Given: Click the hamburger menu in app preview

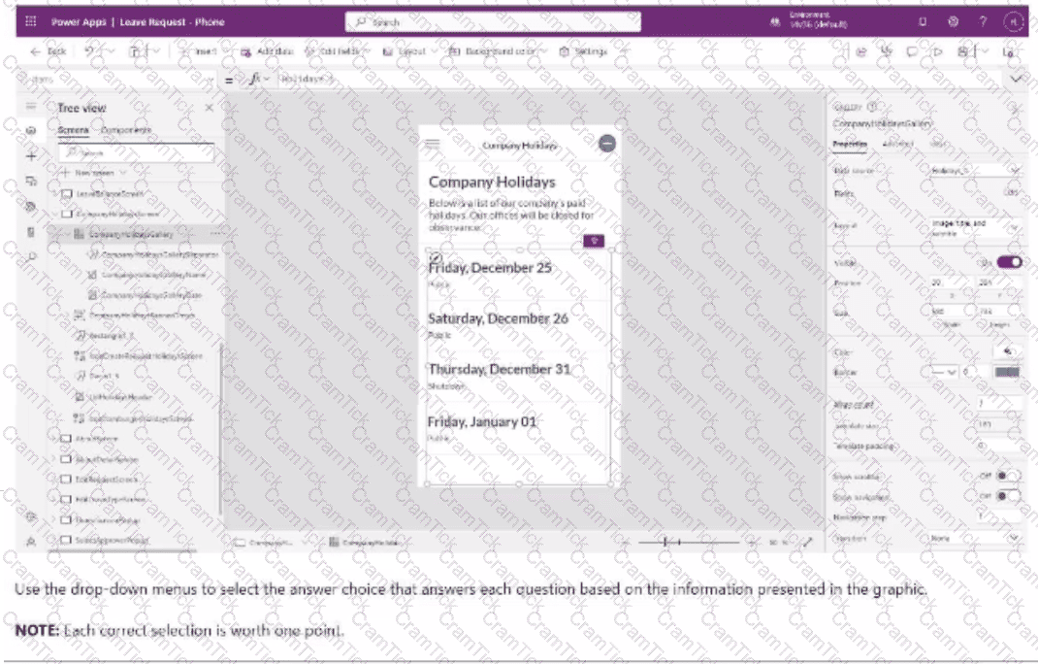Looking at the screenshot, I should click(x=433, y=144).
